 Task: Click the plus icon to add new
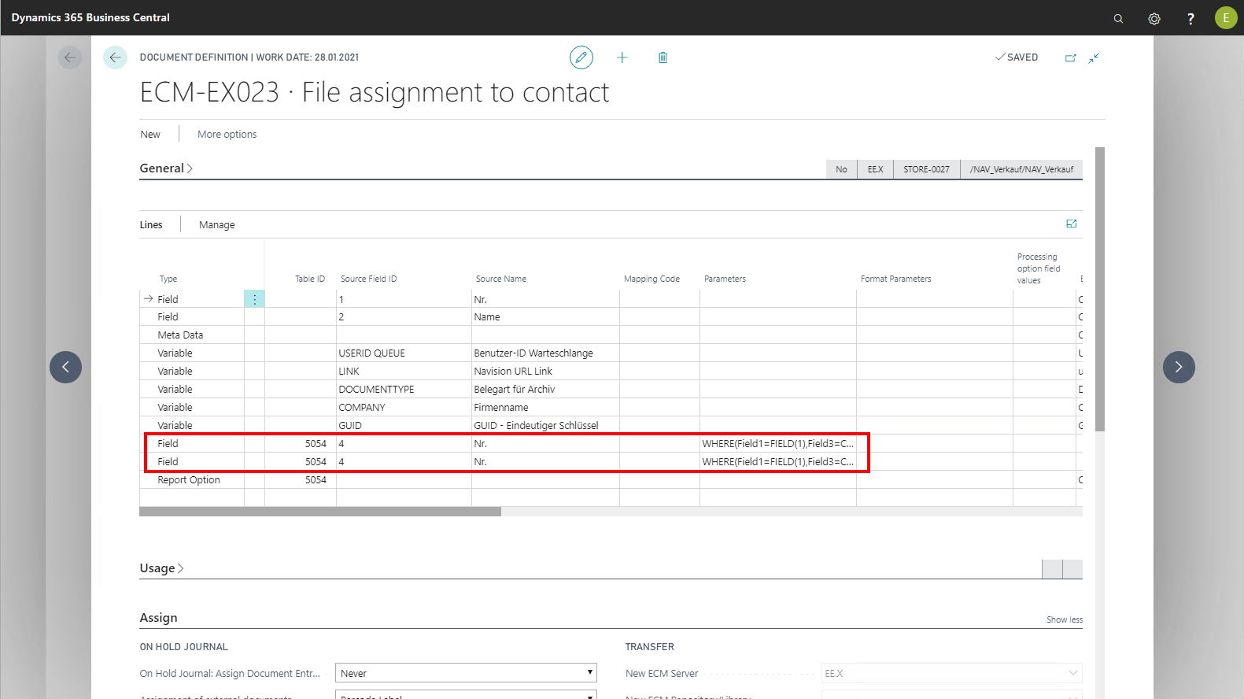click(622, 57)
